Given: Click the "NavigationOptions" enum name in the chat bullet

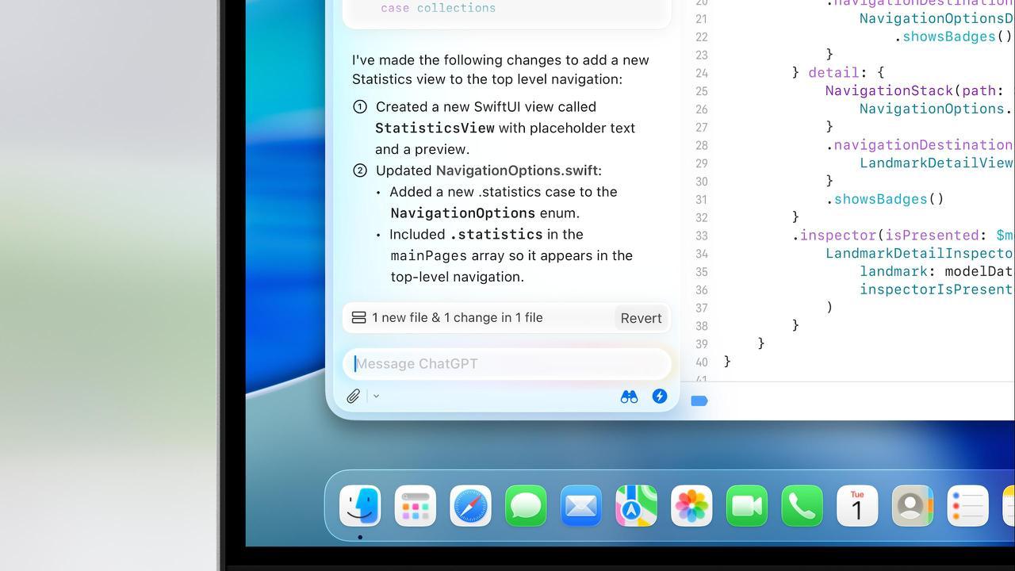Looking at the screenshot, I should (x=463, y=213).
